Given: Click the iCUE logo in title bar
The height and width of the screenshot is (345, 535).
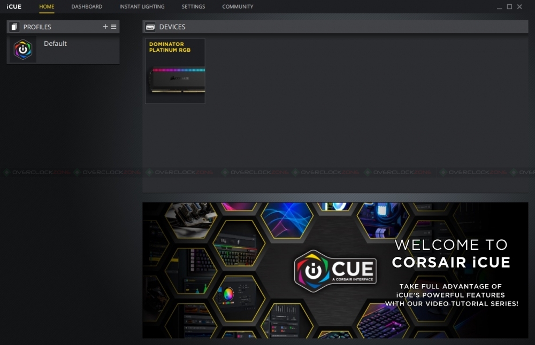Looking at the screenshot, I should click(14, 6).
